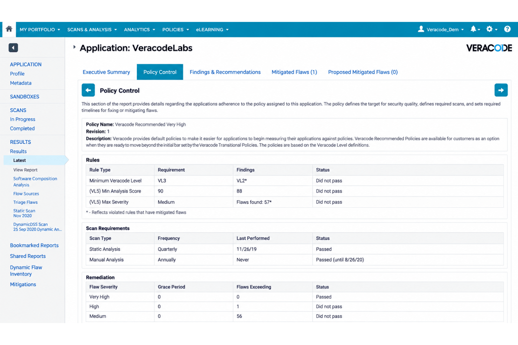Open the Veracode_Dem user account menu
This screenshot has width=518, height=345.
[x=441, y=29]
